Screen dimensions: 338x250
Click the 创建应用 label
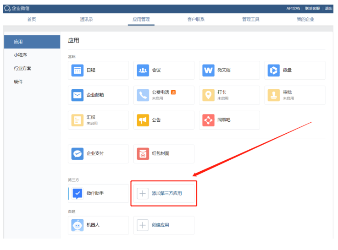pos(161,225)
